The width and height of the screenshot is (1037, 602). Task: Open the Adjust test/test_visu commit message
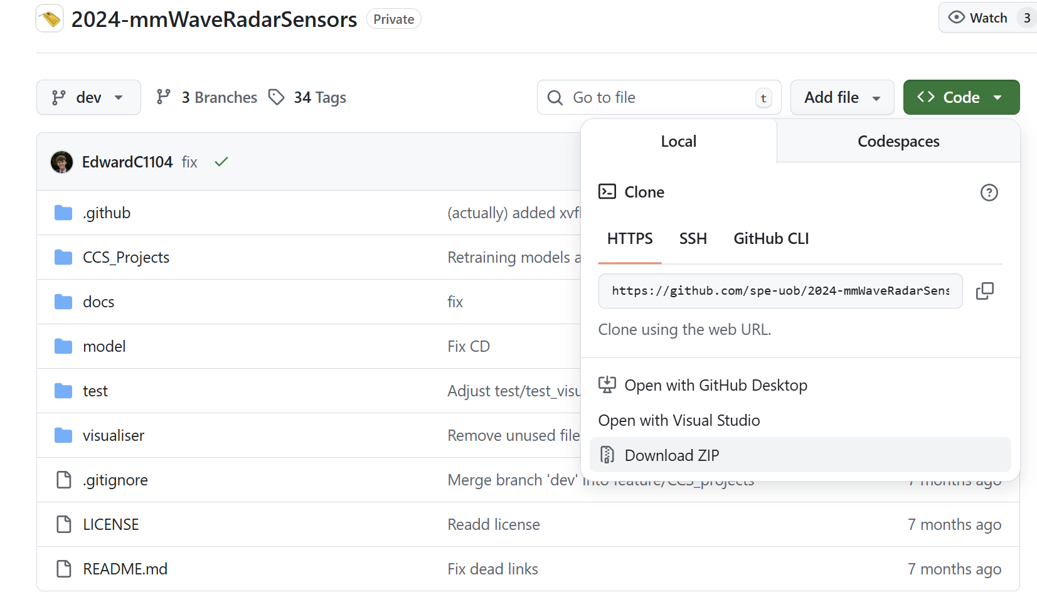coord(514,391)
